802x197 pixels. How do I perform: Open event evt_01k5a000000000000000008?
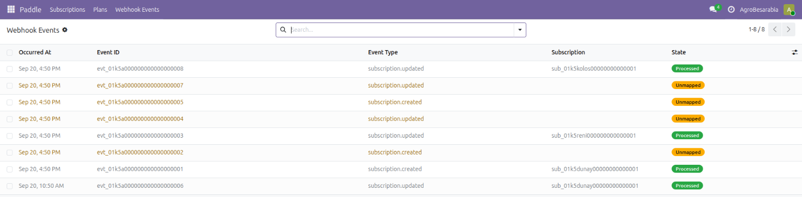coord(140,69)
